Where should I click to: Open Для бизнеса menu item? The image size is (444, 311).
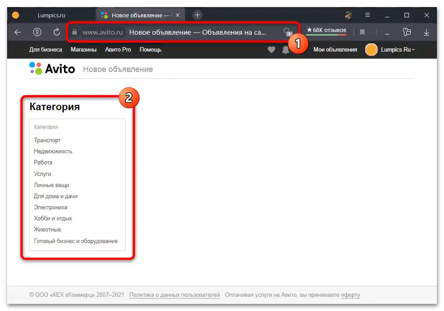click(x=46, y=50)
